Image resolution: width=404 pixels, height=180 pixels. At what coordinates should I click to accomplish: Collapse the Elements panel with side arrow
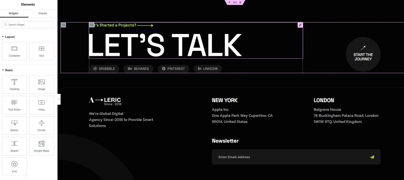[59, 99]
